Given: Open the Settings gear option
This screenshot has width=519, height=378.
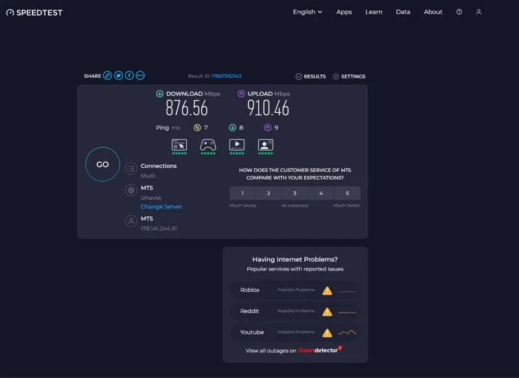Looking at the screenshot, I should [349, 77].
